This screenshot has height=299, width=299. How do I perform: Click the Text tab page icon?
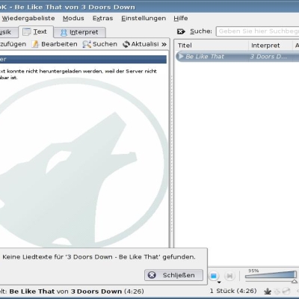pyautogui.click(x=27, y=31)
